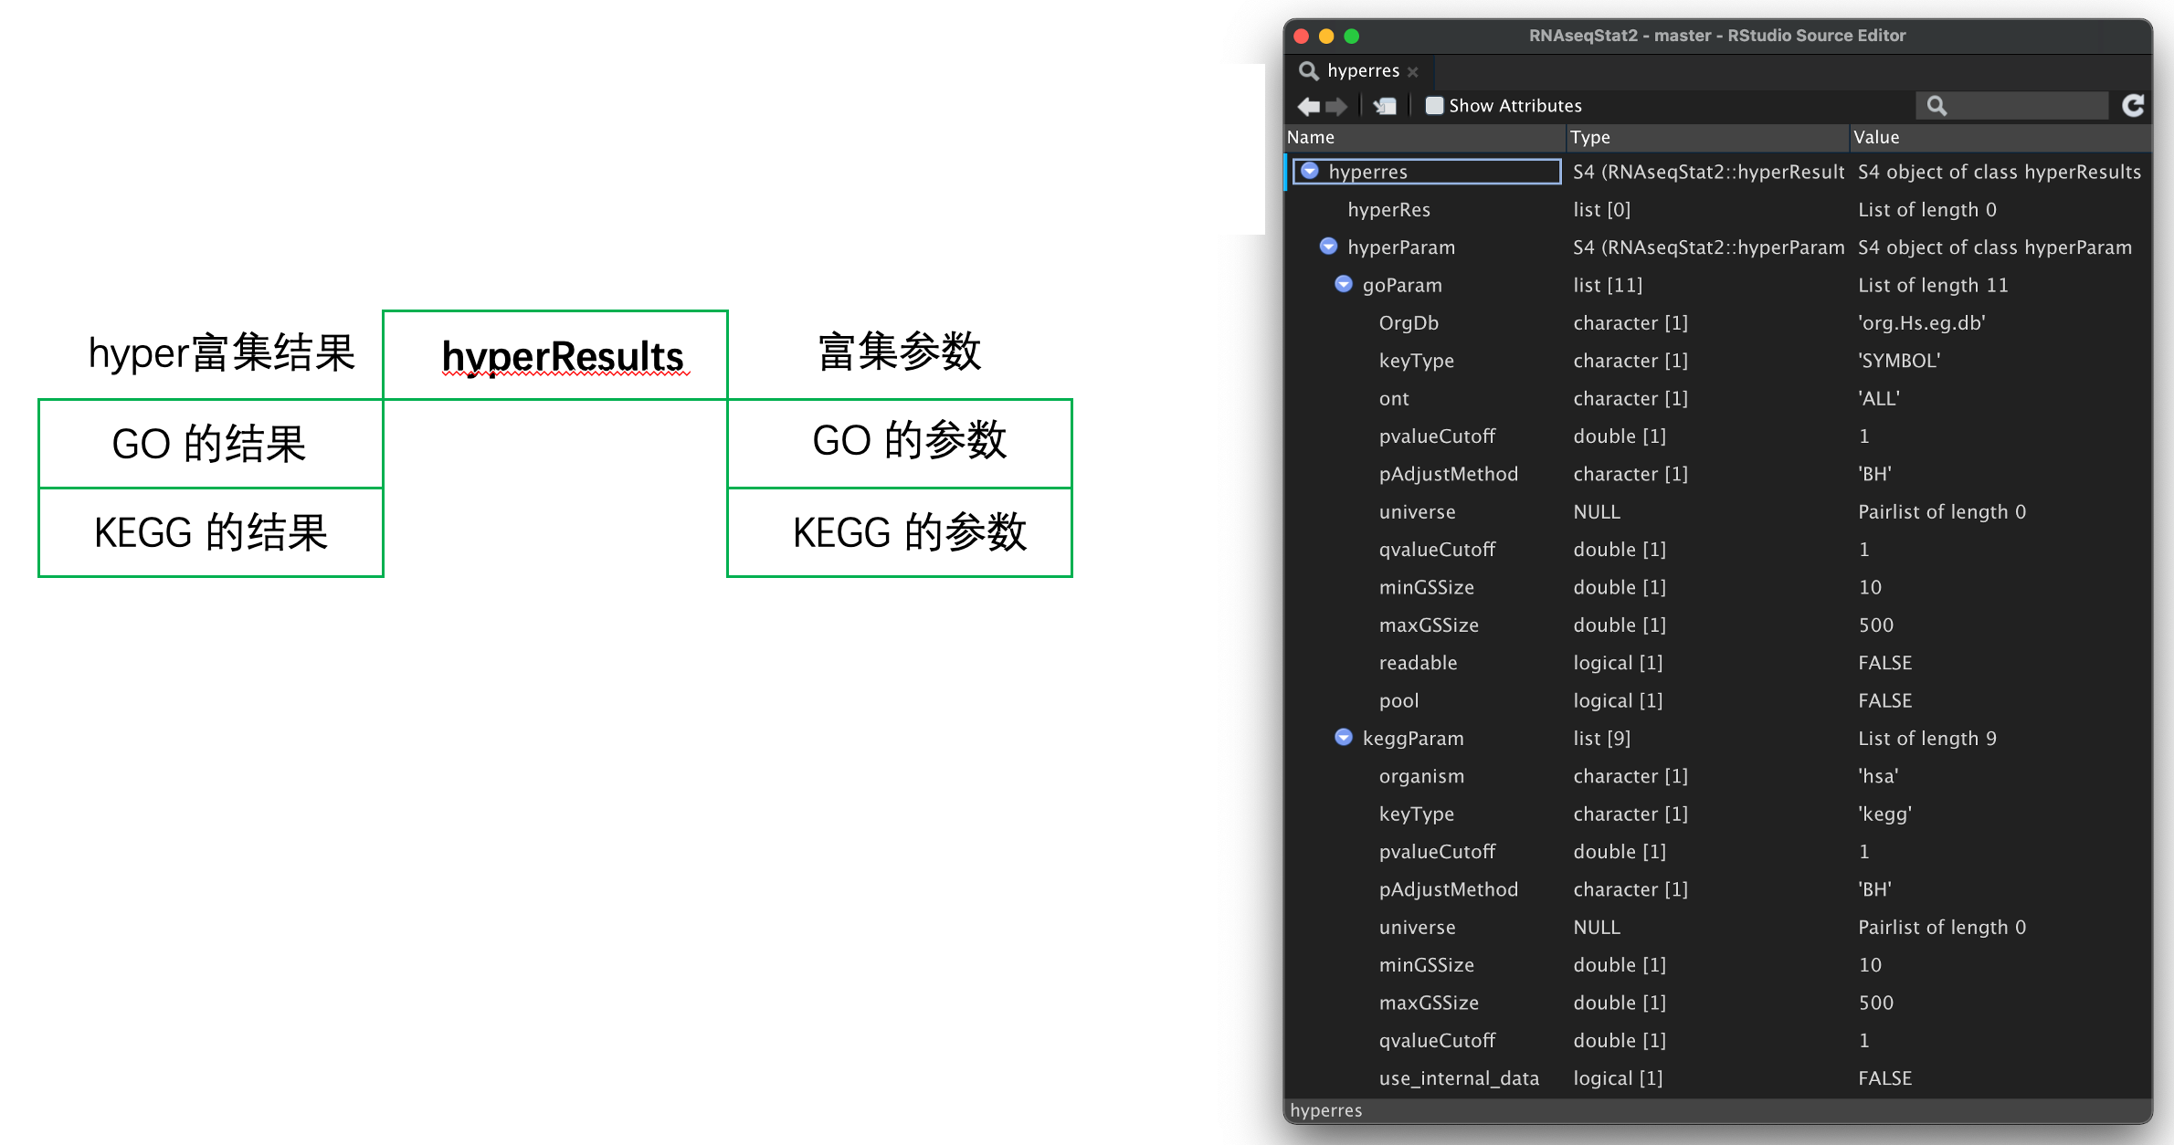This screenshot has width=2174, height=1145.
Task: Click the KEGG 的参数 box
Action: [x=900, y=532]
